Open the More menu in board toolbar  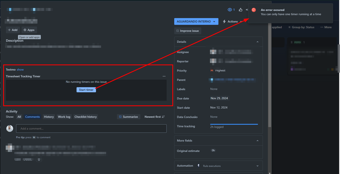coord(326,27)
